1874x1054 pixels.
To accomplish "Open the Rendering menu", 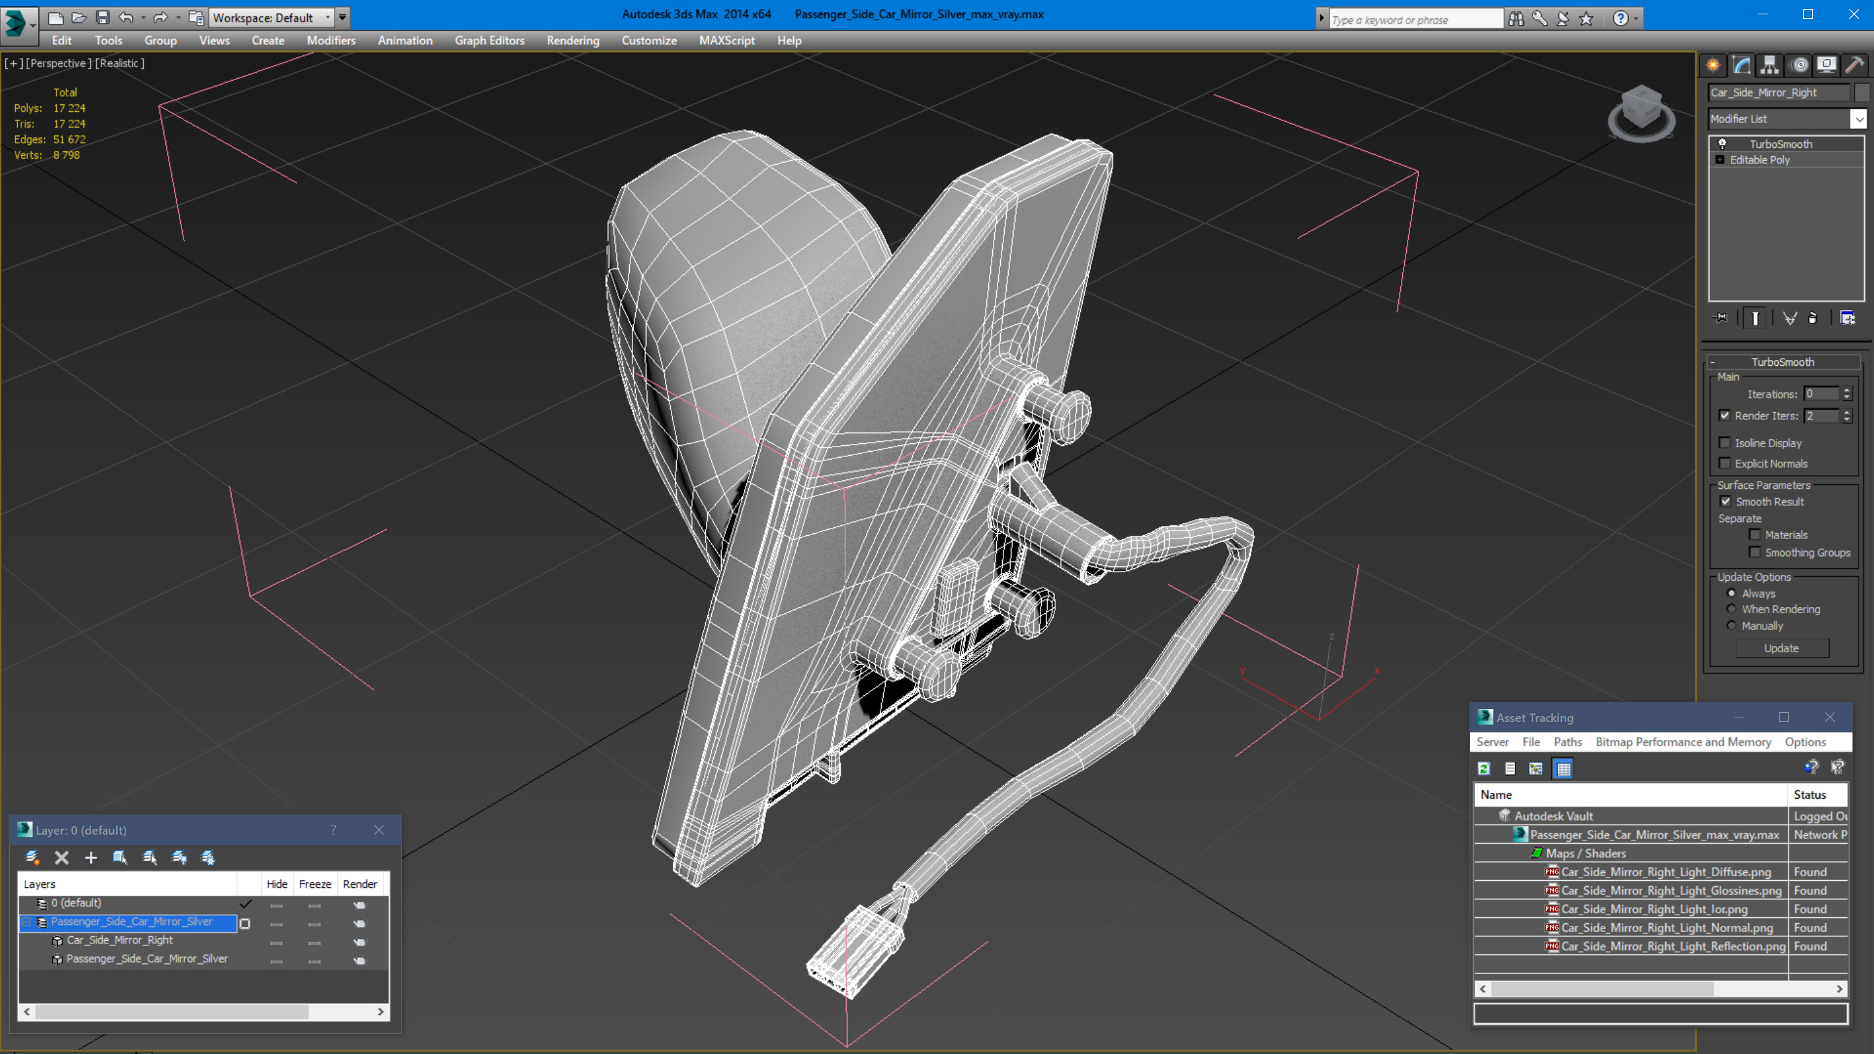I will click(x=573, y=41).
